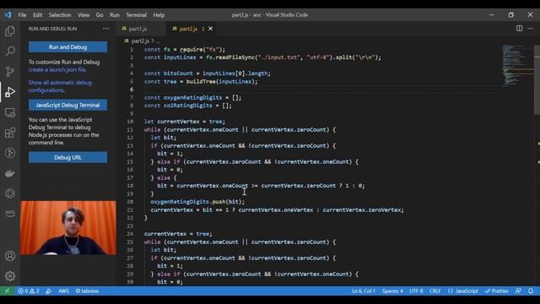Open the Manage gear icon
Viewport: 540px width, 304px height.
[10, 276]
